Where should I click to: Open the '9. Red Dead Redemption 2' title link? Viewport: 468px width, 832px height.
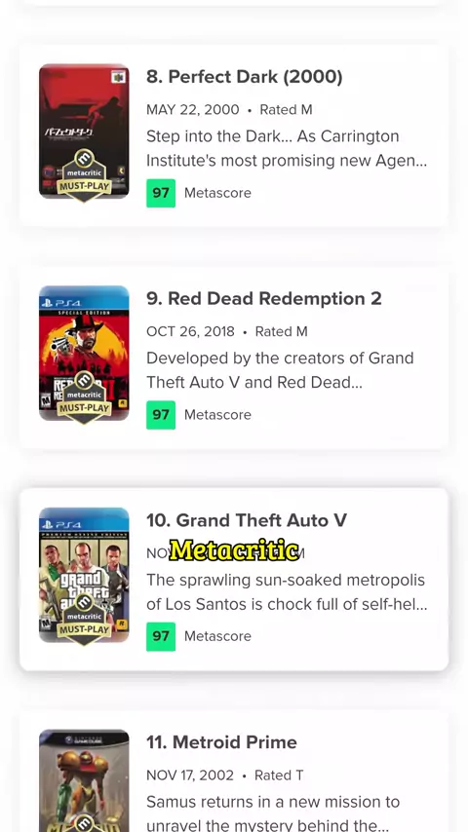tap(264, 299)
